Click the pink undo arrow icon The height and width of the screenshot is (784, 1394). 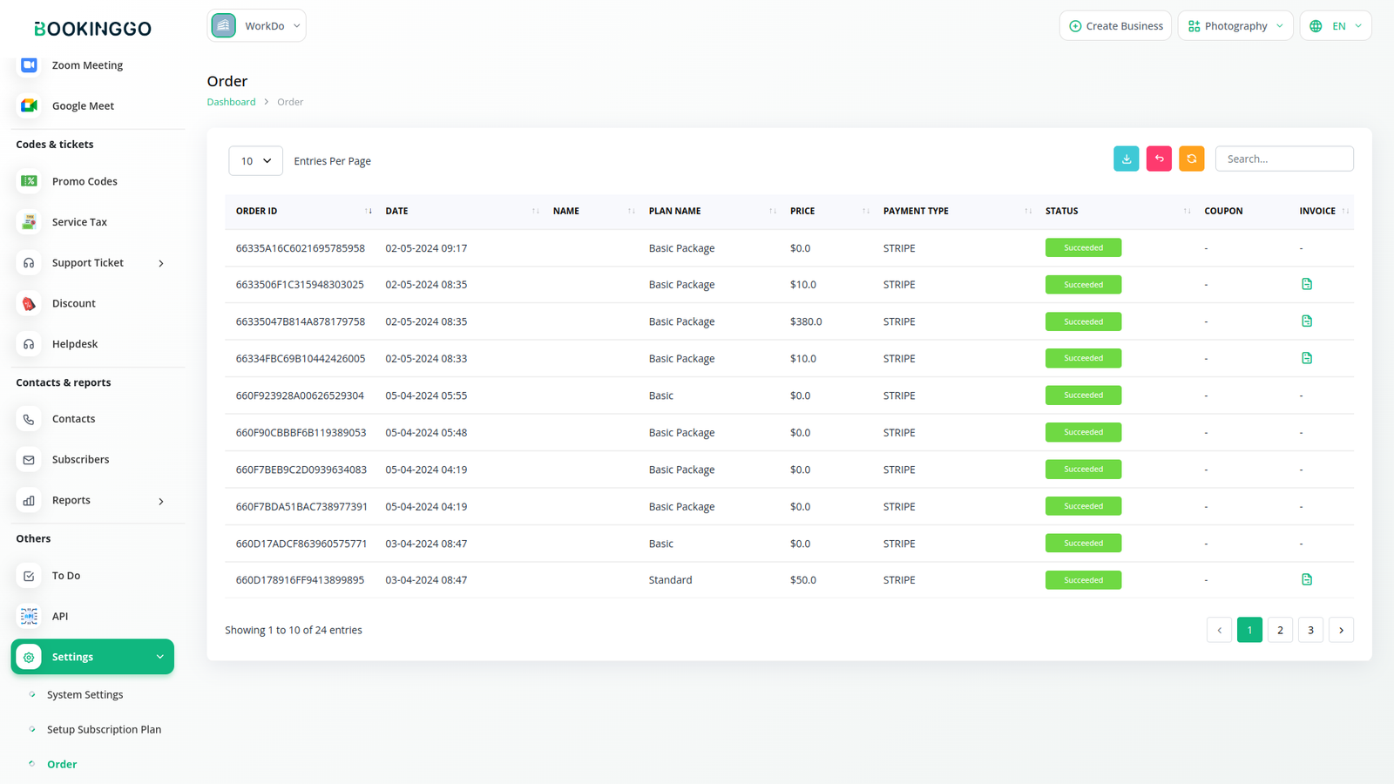coord(1159,159)
